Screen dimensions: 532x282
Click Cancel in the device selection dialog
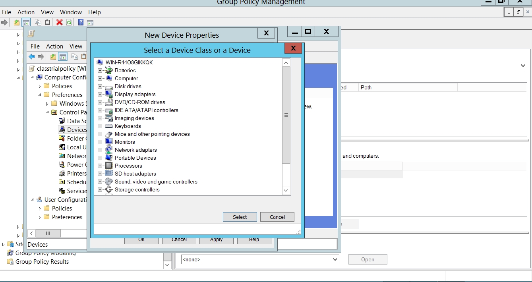[277, 217]
